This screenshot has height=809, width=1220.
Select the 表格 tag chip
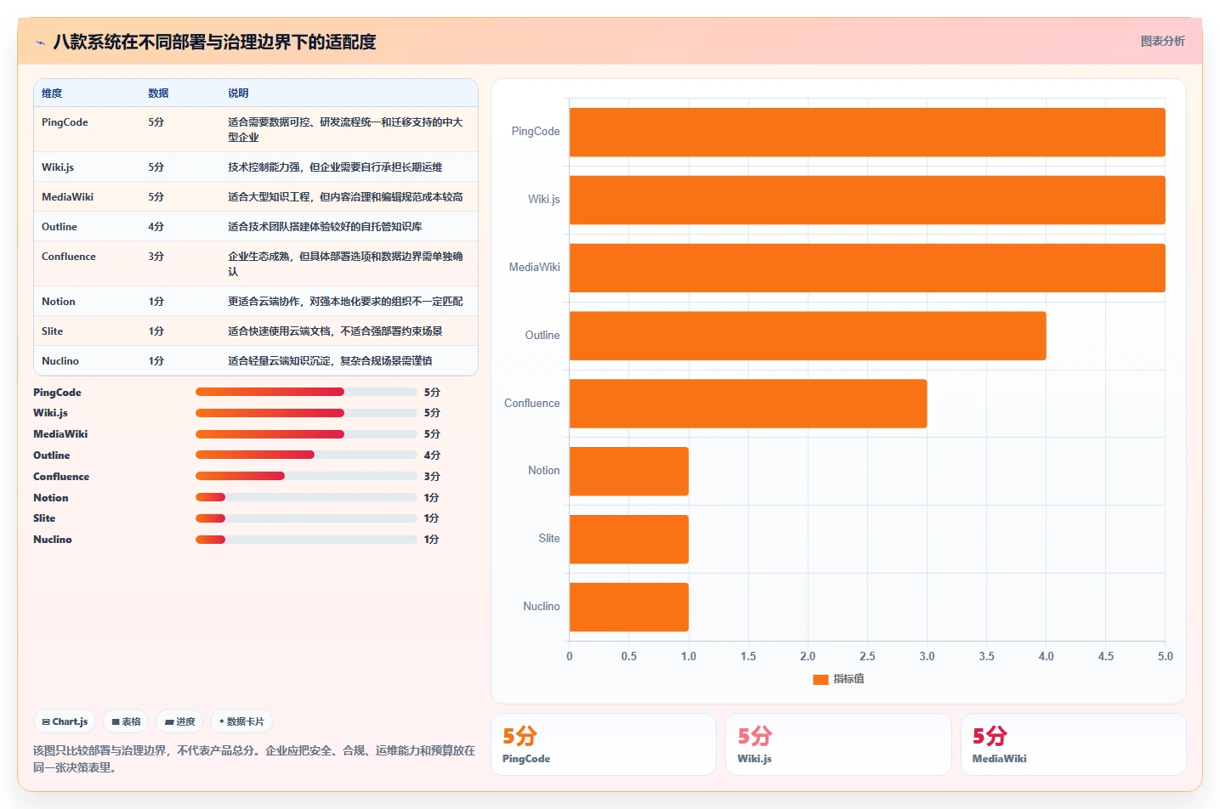[126, 721]
